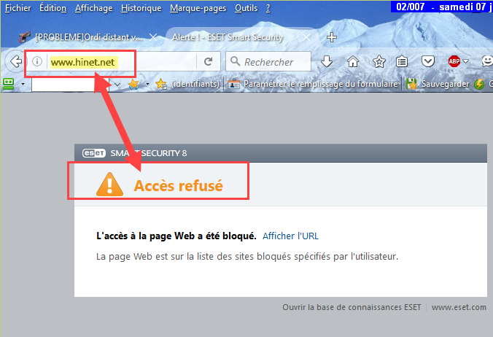Expand the ABP dropdown arrow
Image resolution: width=493 pixels, height=337 pixels.
tap(465, 61)
